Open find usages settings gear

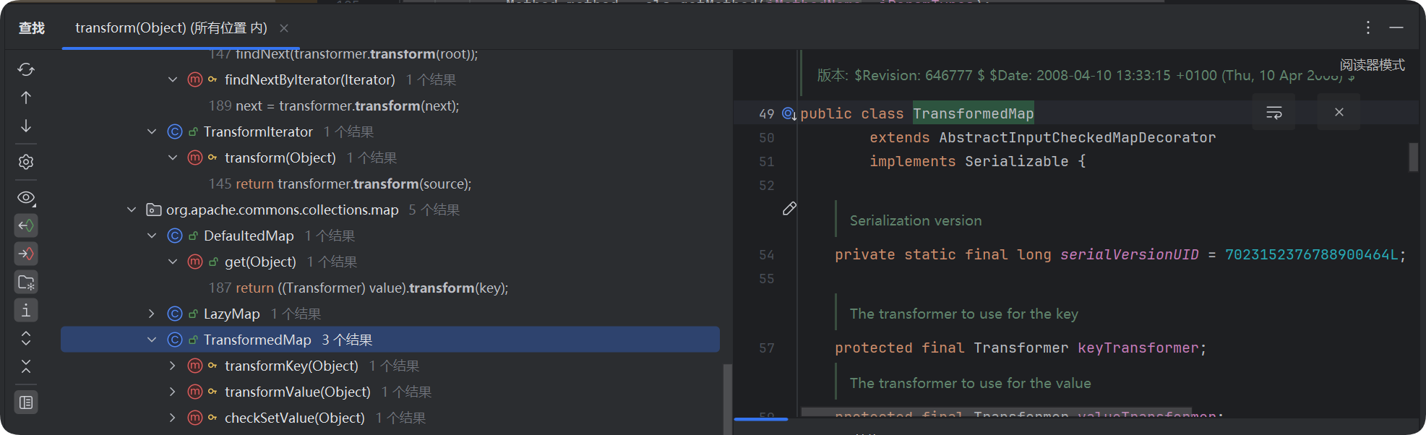(26, 162)
